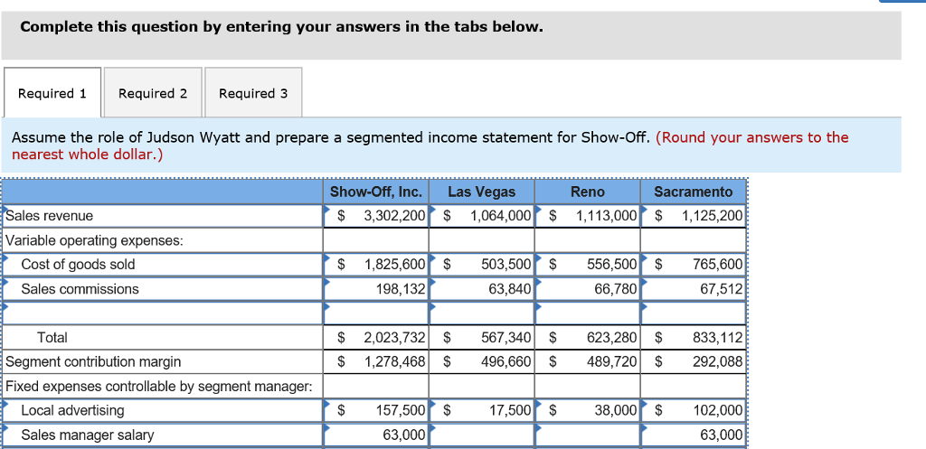
Task: Click Show-Off segment contribution margin 1,278,468
Action: pyautogui.click(x=376, y=361)
